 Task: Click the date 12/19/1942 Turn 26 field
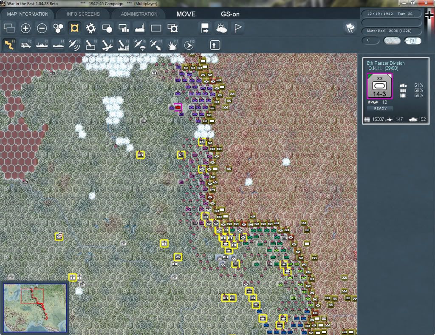[x=391, y=14]
